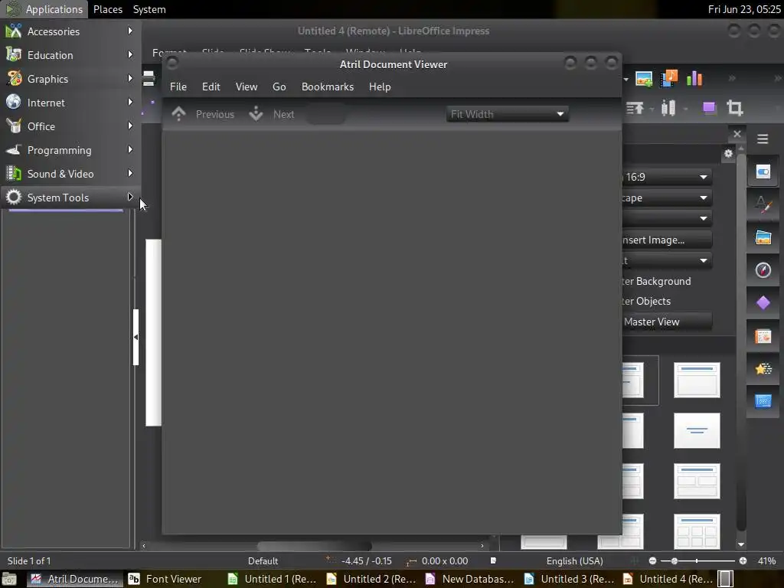Open the Fit Width zoom dropdown in Atril
Viewport: 784px width, 588px height.
[507, 114]
